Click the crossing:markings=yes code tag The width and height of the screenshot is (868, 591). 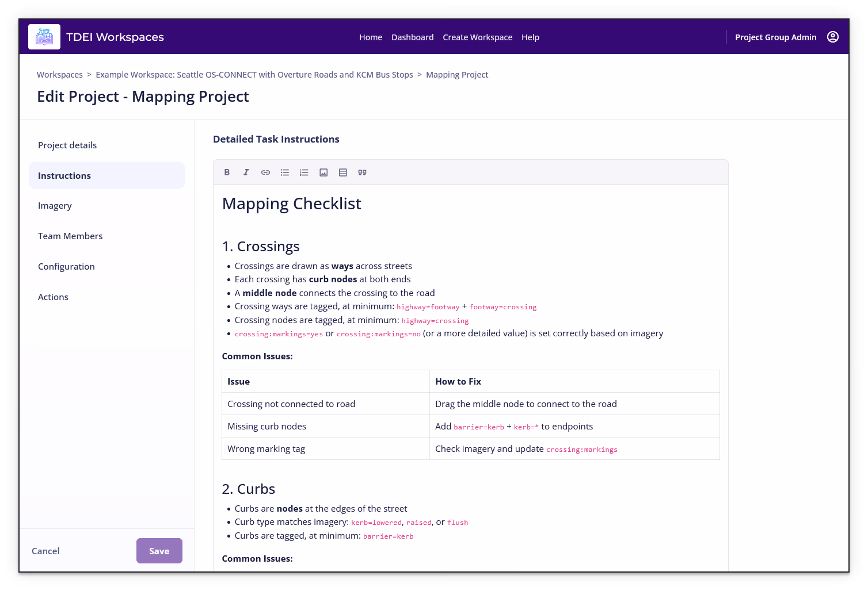tap(279, 334)
